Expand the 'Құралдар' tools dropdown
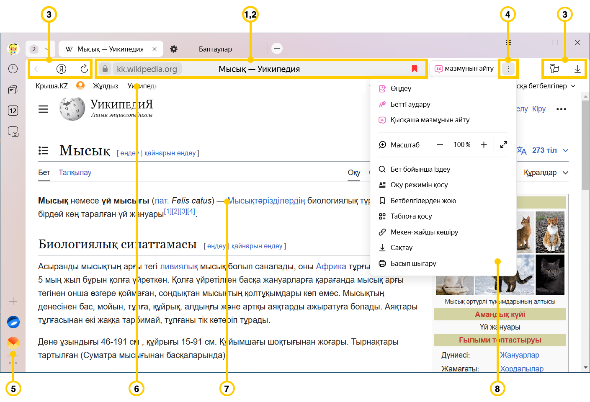 point(546,173)
